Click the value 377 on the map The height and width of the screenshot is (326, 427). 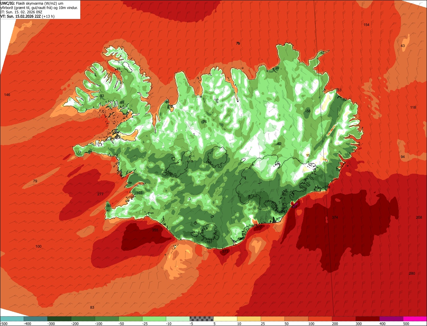pos(259,227)
